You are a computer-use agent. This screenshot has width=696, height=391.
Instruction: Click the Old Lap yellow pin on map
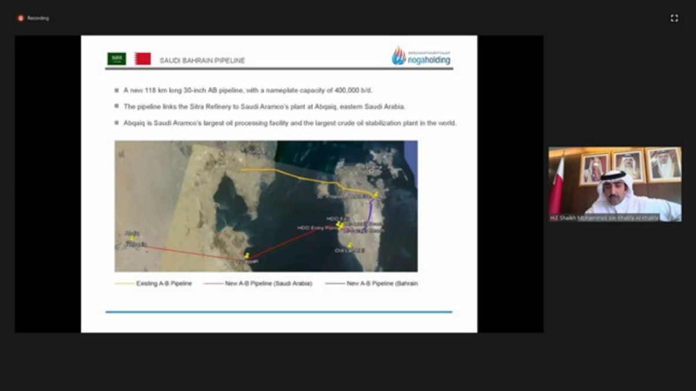coord(349,245)
